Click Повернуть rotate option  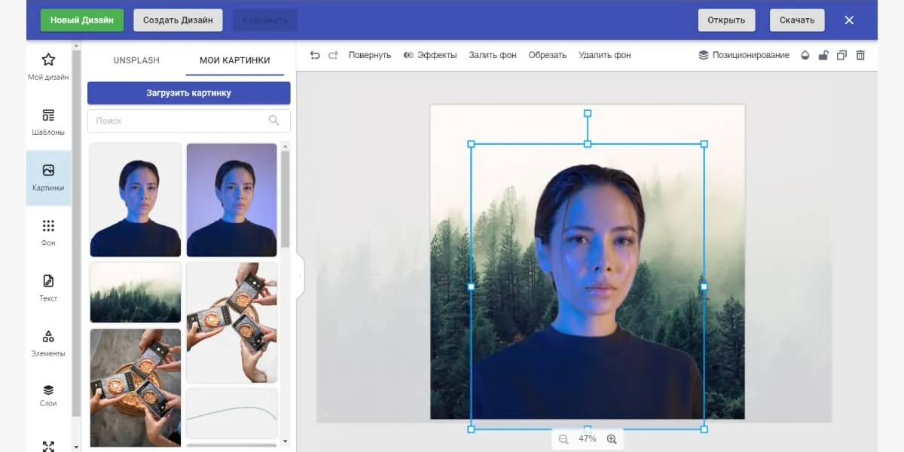370,55
